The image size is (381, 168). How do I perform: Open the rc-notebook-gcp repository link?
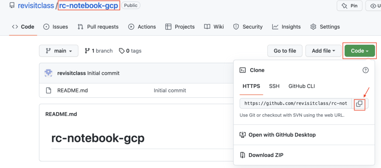pos(89,6)
